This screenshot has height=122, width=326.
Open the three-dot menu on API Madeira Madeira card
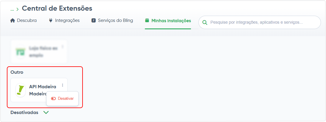63,85
